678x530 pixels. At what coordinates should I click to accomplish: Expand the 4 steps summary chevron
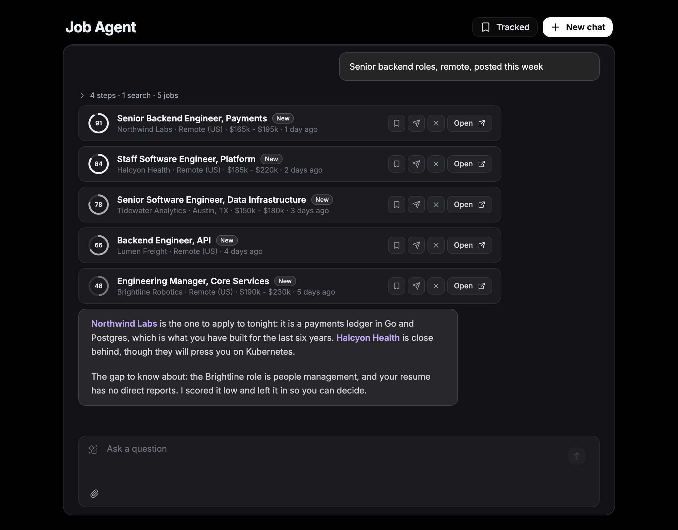82,95
